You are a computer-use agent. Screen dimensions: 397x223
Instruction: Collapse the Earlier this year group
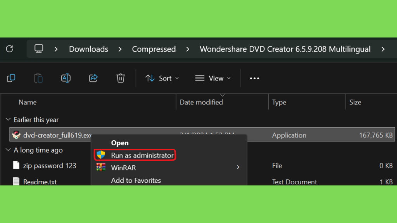(x=8, y=119)
